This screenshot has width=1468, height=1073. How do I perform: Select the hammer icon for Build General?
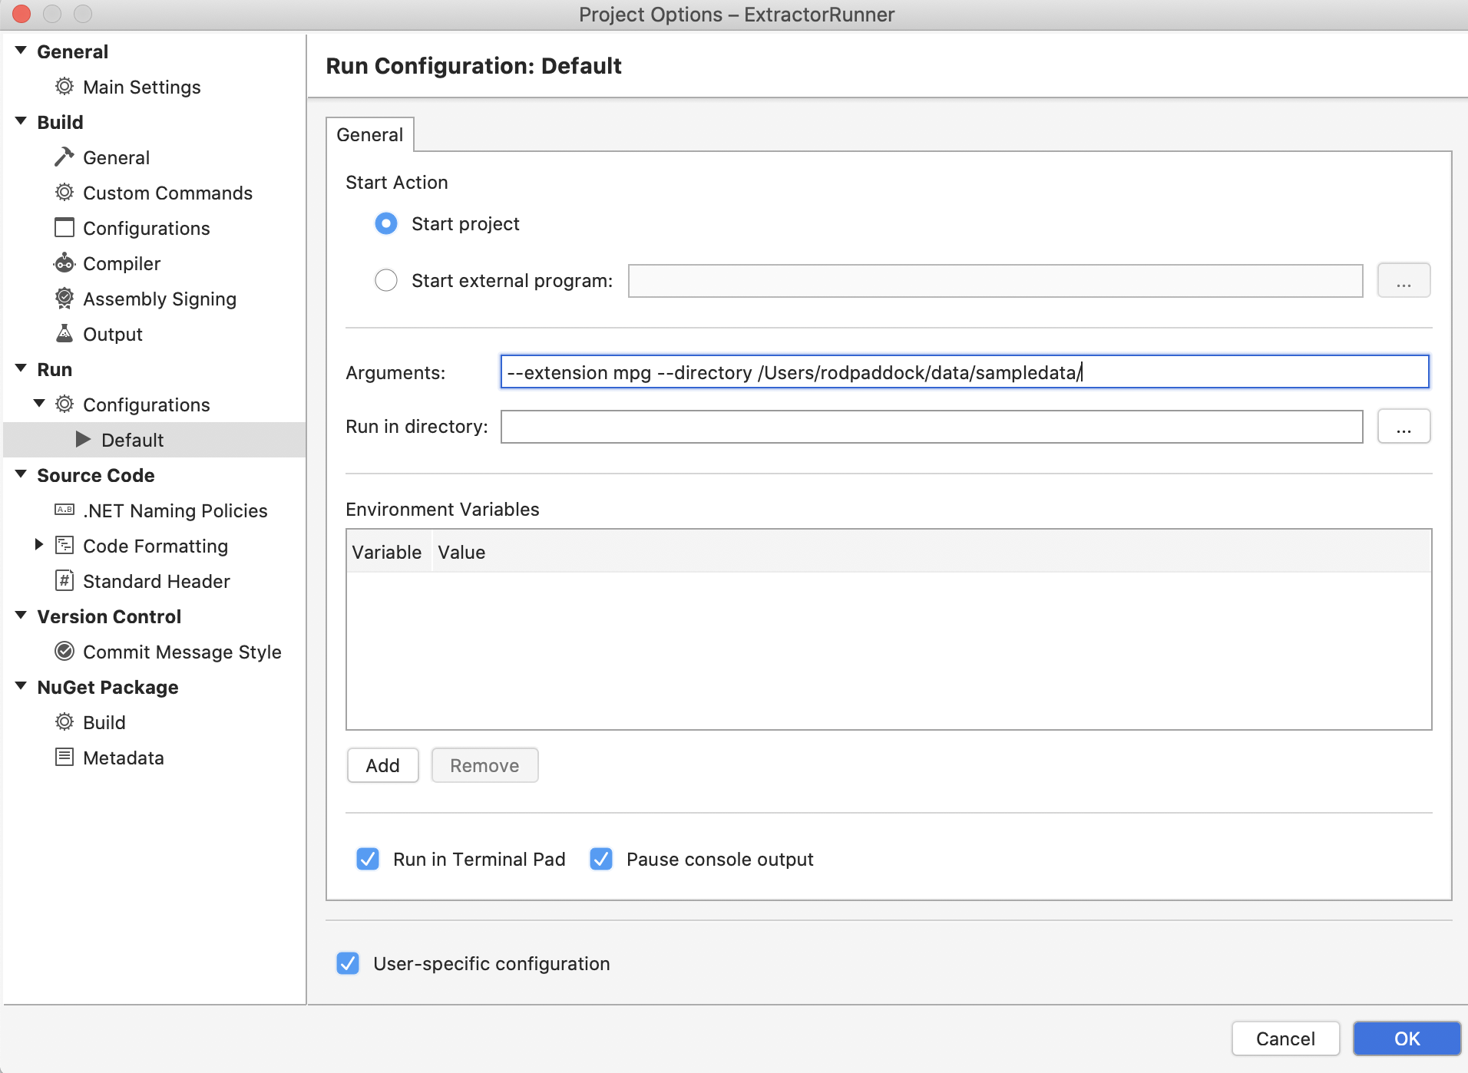coord(64,157)
